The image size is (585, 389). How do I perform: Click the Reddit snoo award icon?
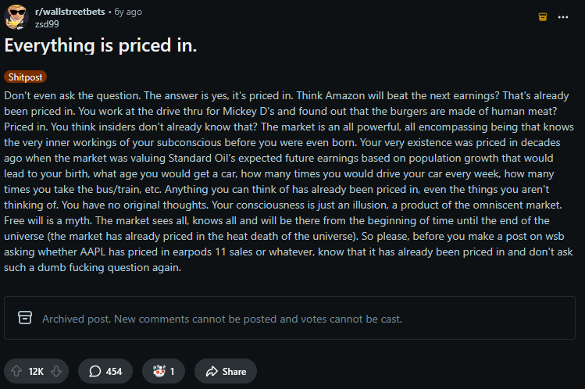(x=159, y=372)
